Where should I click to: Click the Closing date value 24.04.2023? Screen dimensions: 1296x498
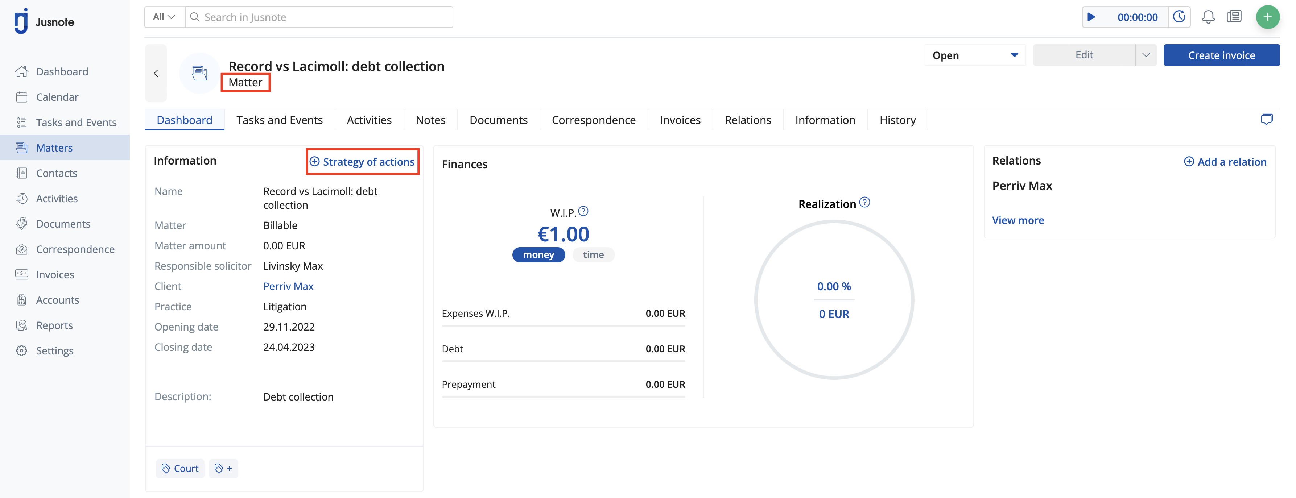[289, 347]
